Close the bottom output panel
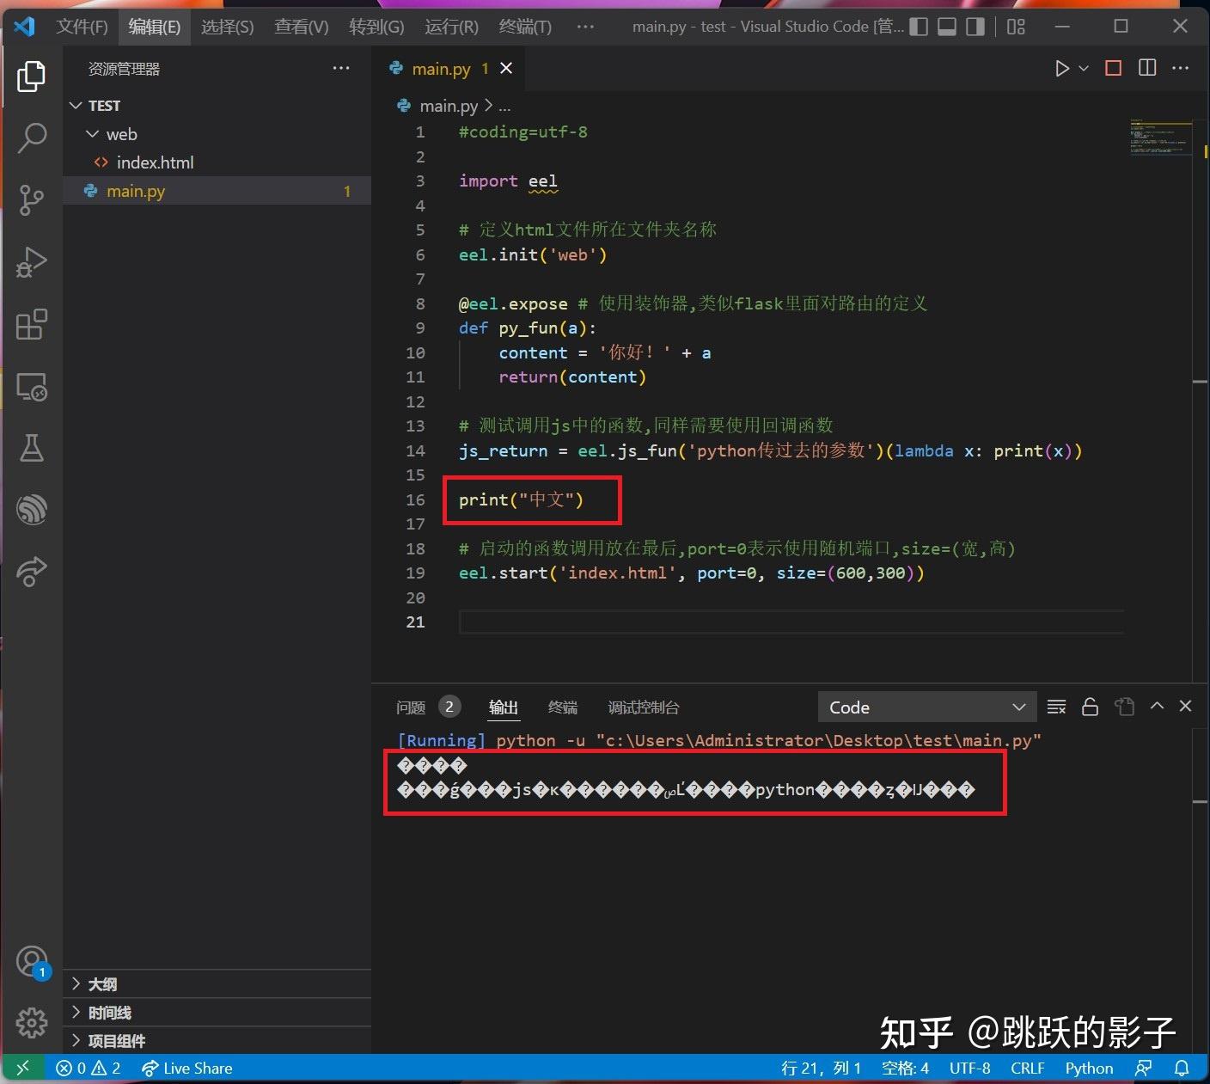Viewport: 1210px width, 1084px height. click(1186, 706)
